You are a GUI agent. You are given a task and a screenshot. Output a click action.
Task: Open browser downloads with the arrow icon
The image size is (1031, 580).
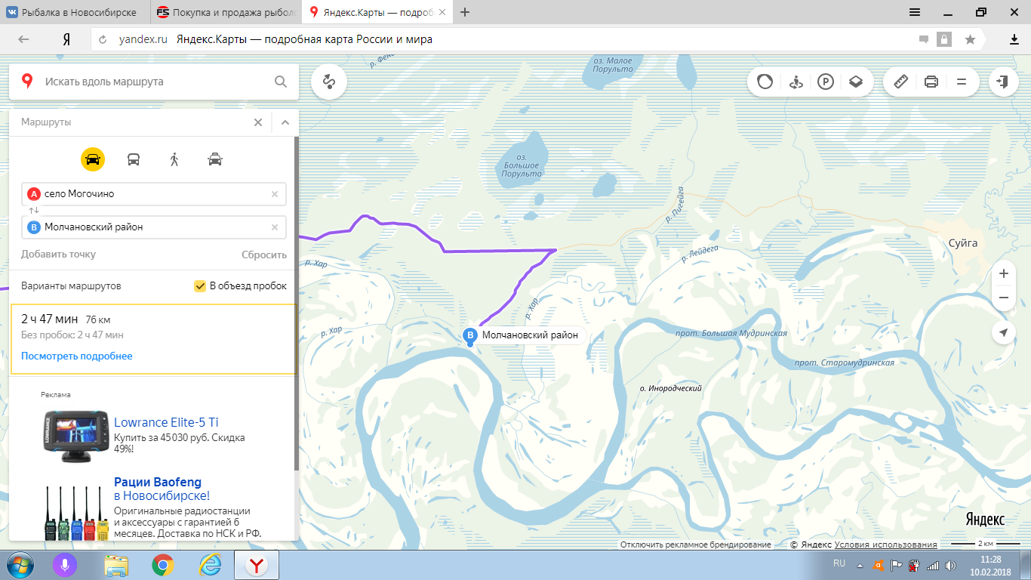point(1014,39)
